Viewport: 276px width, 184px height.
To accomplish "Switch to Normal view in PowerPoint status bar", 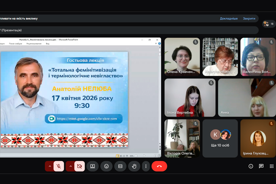I will [x=117, y=156].
